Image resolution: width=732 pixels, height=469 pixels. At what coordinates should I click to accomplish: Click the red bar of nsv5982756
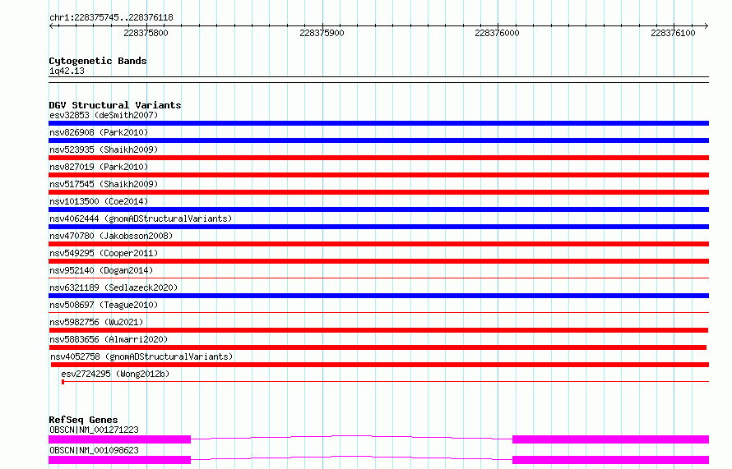pyautogui.click(x=378, y=330)
